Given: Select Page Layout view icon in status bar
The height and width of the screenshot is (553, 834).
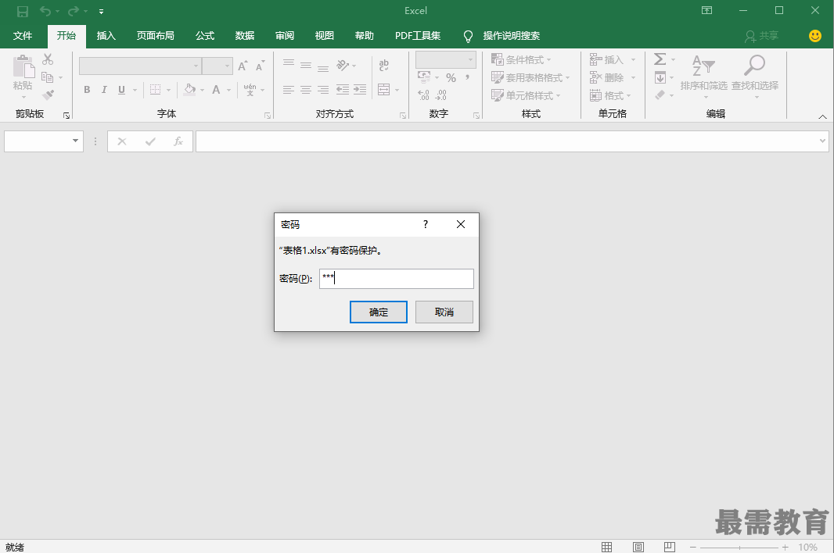Looking at the screenshot, I should click(x=638, y=547).
